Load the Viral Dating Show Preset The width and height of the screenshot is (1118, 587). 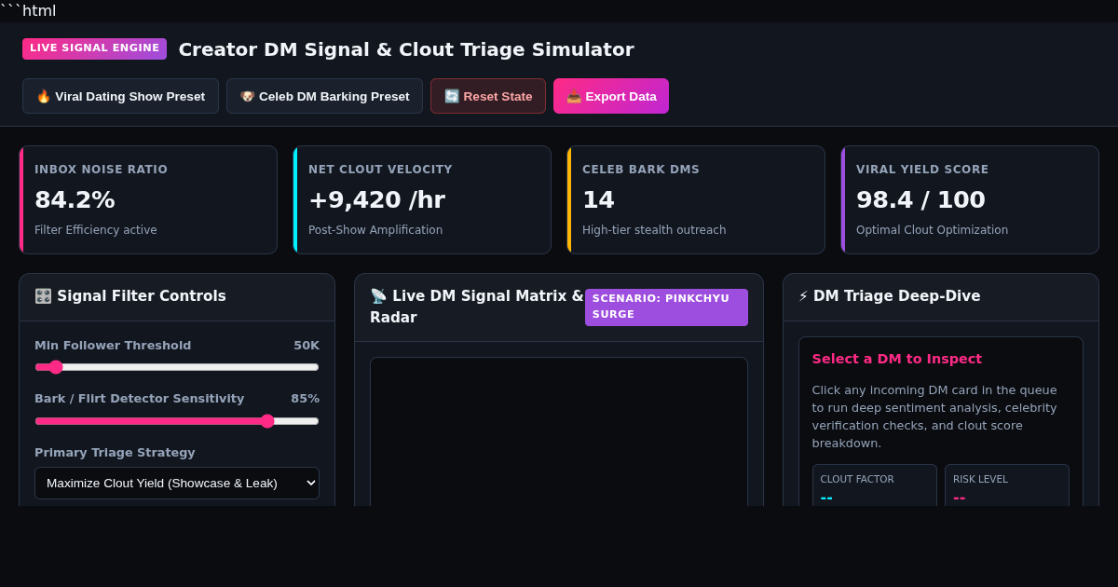[x=120, y=96]
